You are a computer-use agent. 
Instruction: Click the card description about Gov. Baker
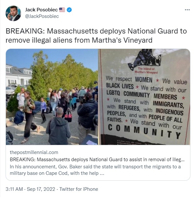[95, 170]
